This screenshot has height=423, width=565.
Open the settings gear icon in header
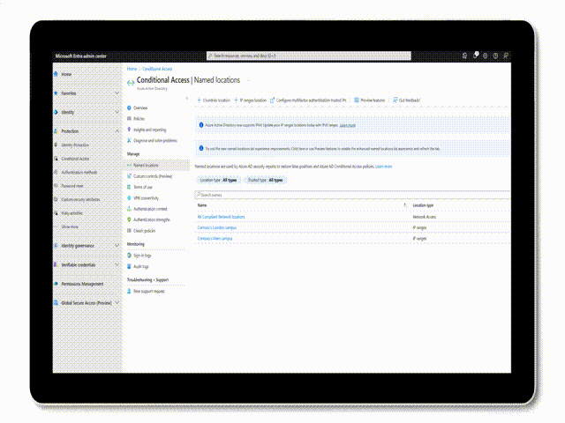coord(486,56)
